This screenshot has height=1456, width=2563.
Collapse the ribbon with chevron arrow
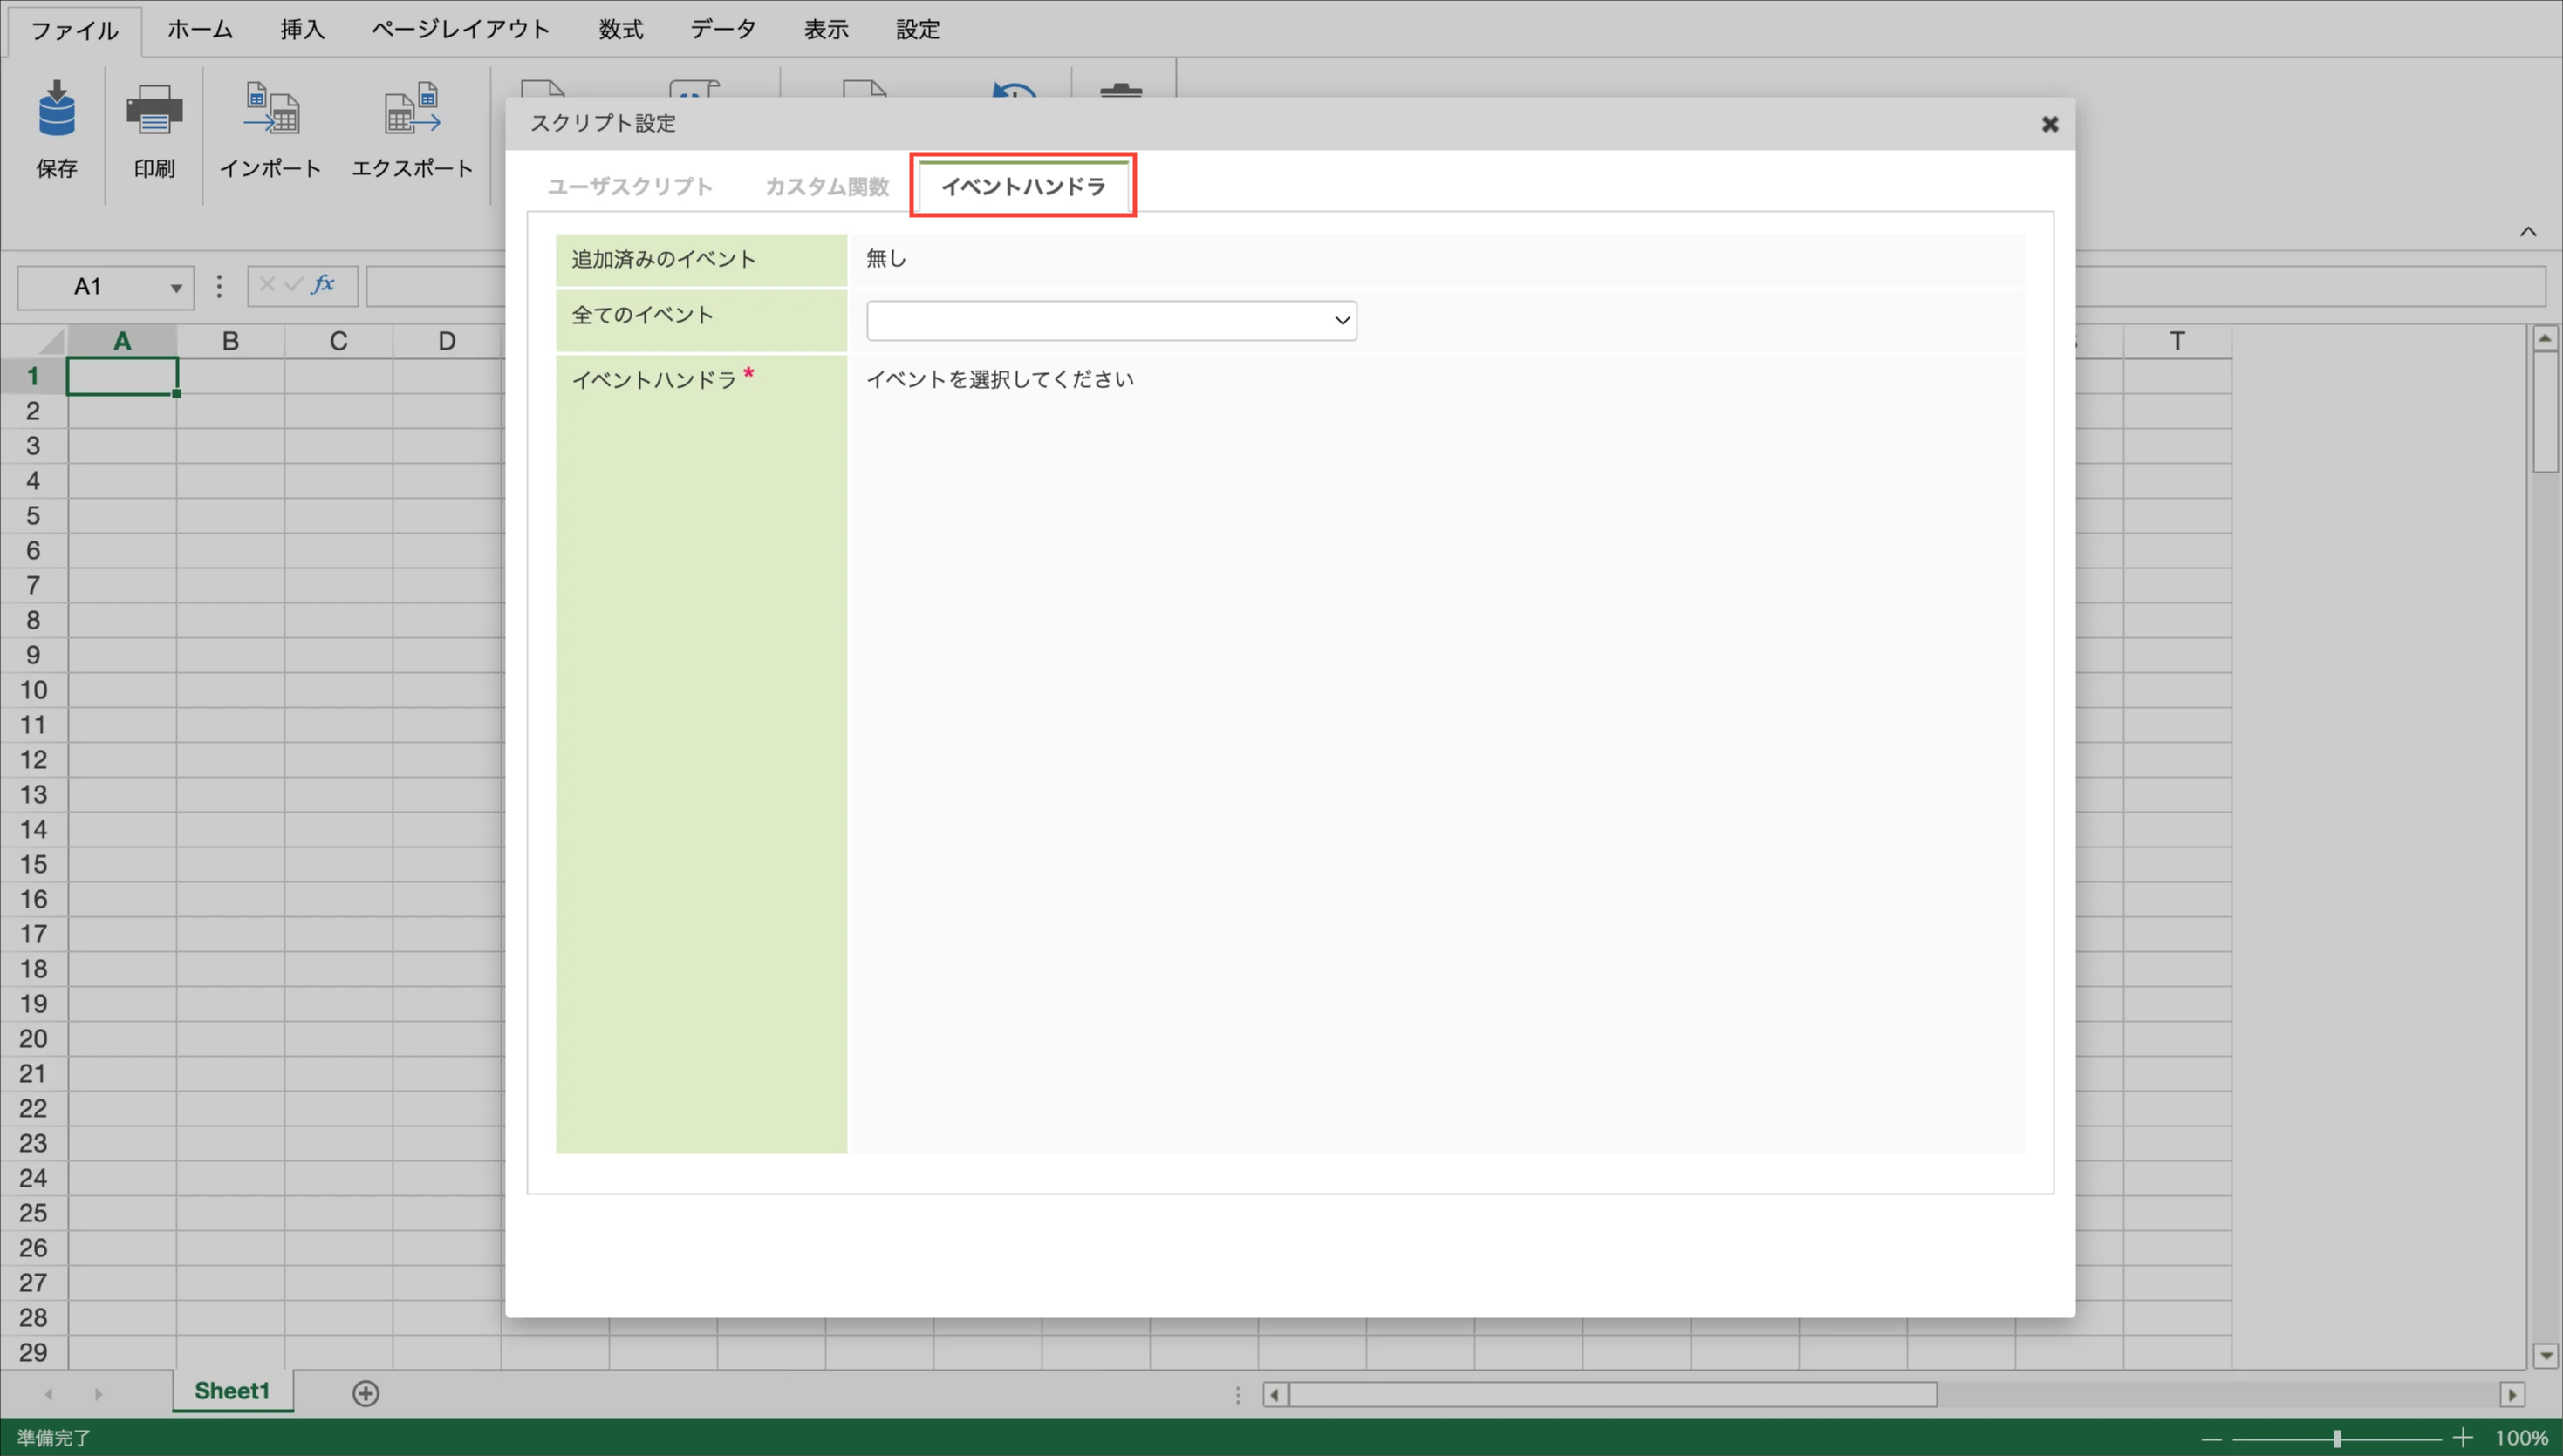(x=2528, y=232)
